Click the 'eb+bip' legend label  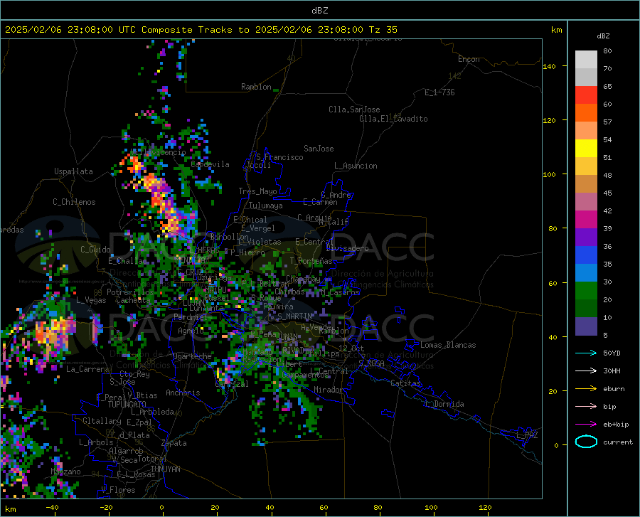616,425
